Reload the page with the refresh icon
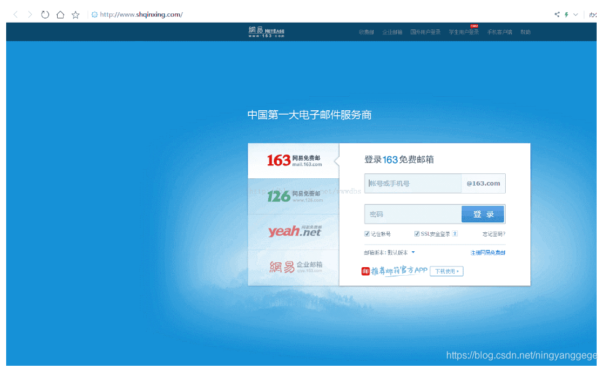This screenshot has height=367, width=604. point(45,15)
